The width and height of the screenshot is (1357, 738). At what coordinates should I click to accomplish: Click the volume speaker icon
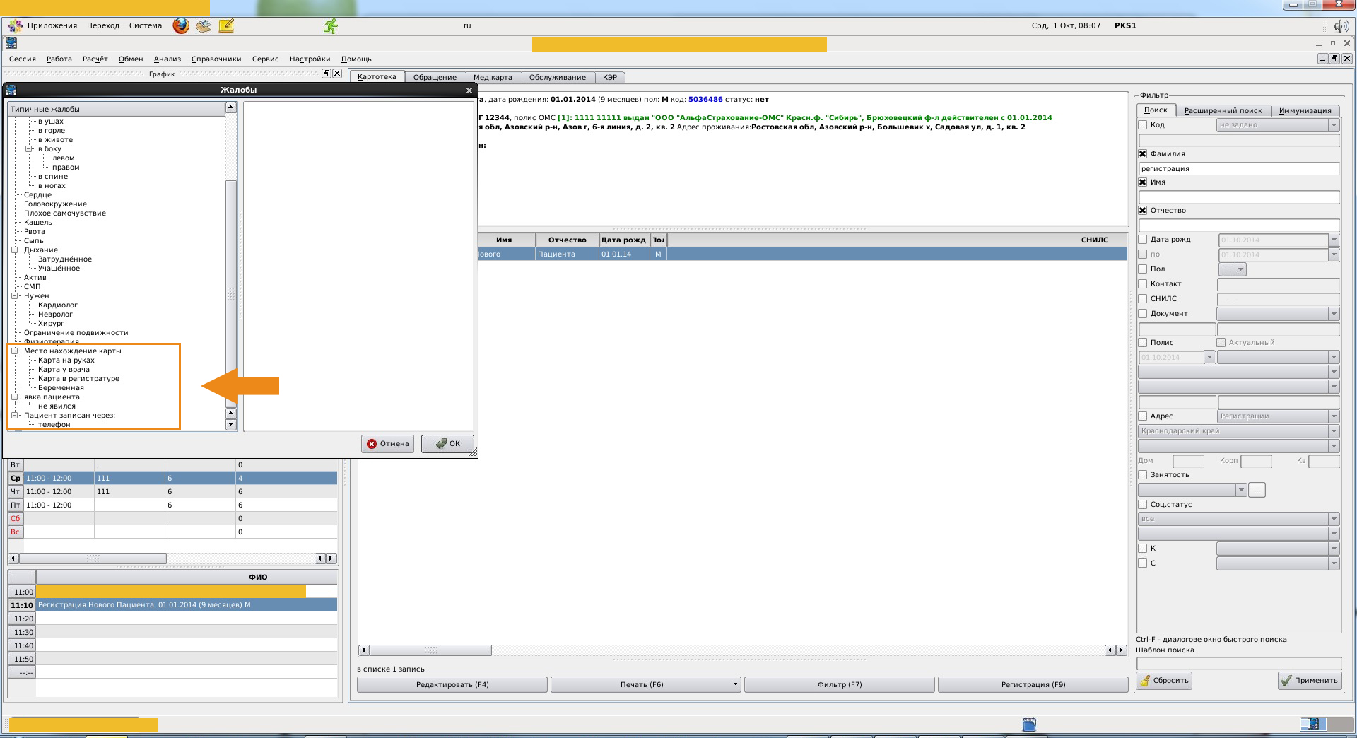(x=1340, y=26)
